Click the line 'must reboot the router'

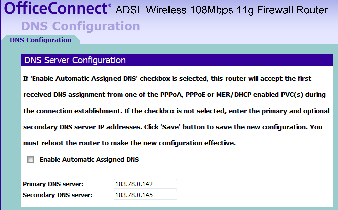pos(130,143)
